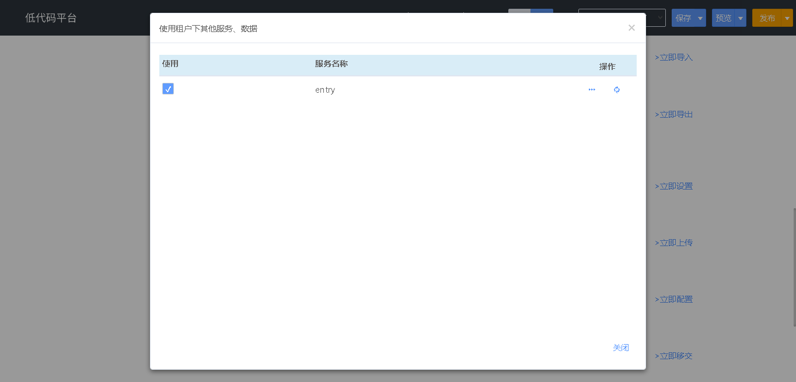
Task: Open the 立即上传 link
Action: tap(674, 243)
